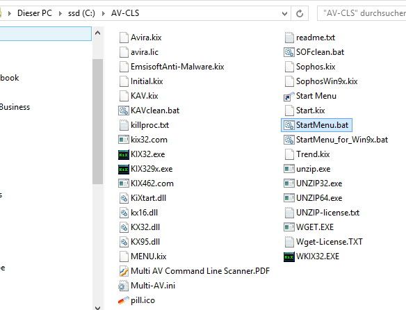Select the KAV.kix file name

pos(145,96)
